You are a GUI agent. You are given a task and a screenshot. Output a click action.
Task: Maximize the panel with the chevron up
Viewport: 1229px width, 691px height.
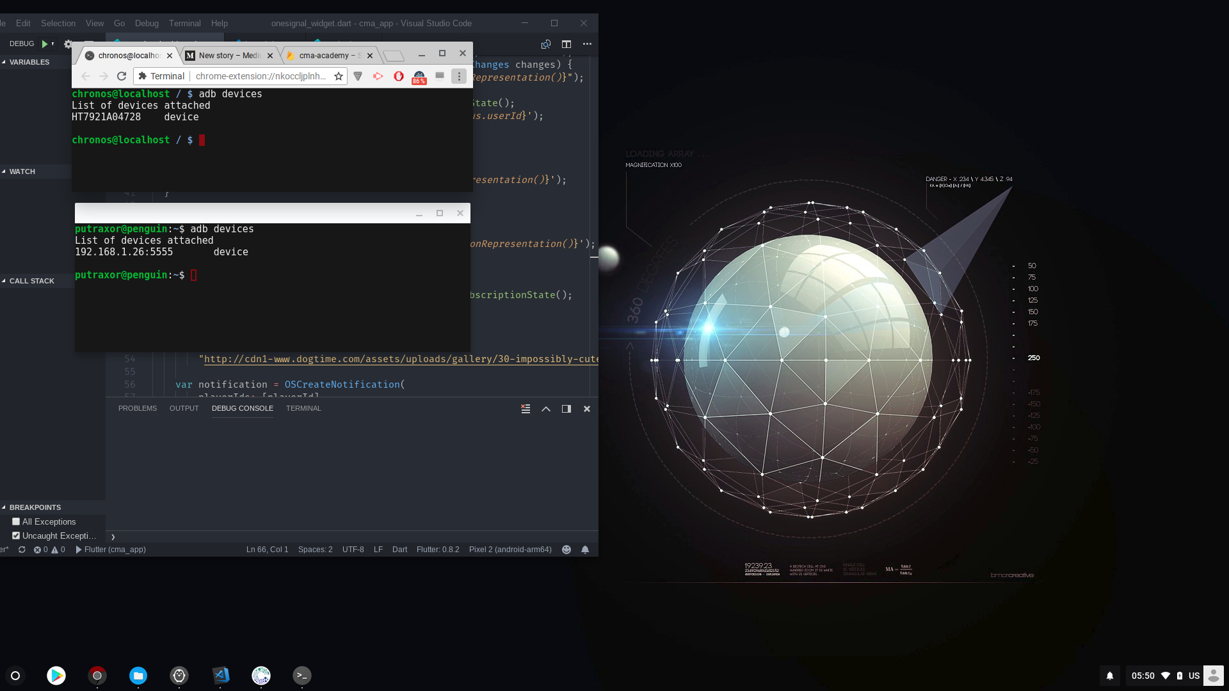coord(546,409)
